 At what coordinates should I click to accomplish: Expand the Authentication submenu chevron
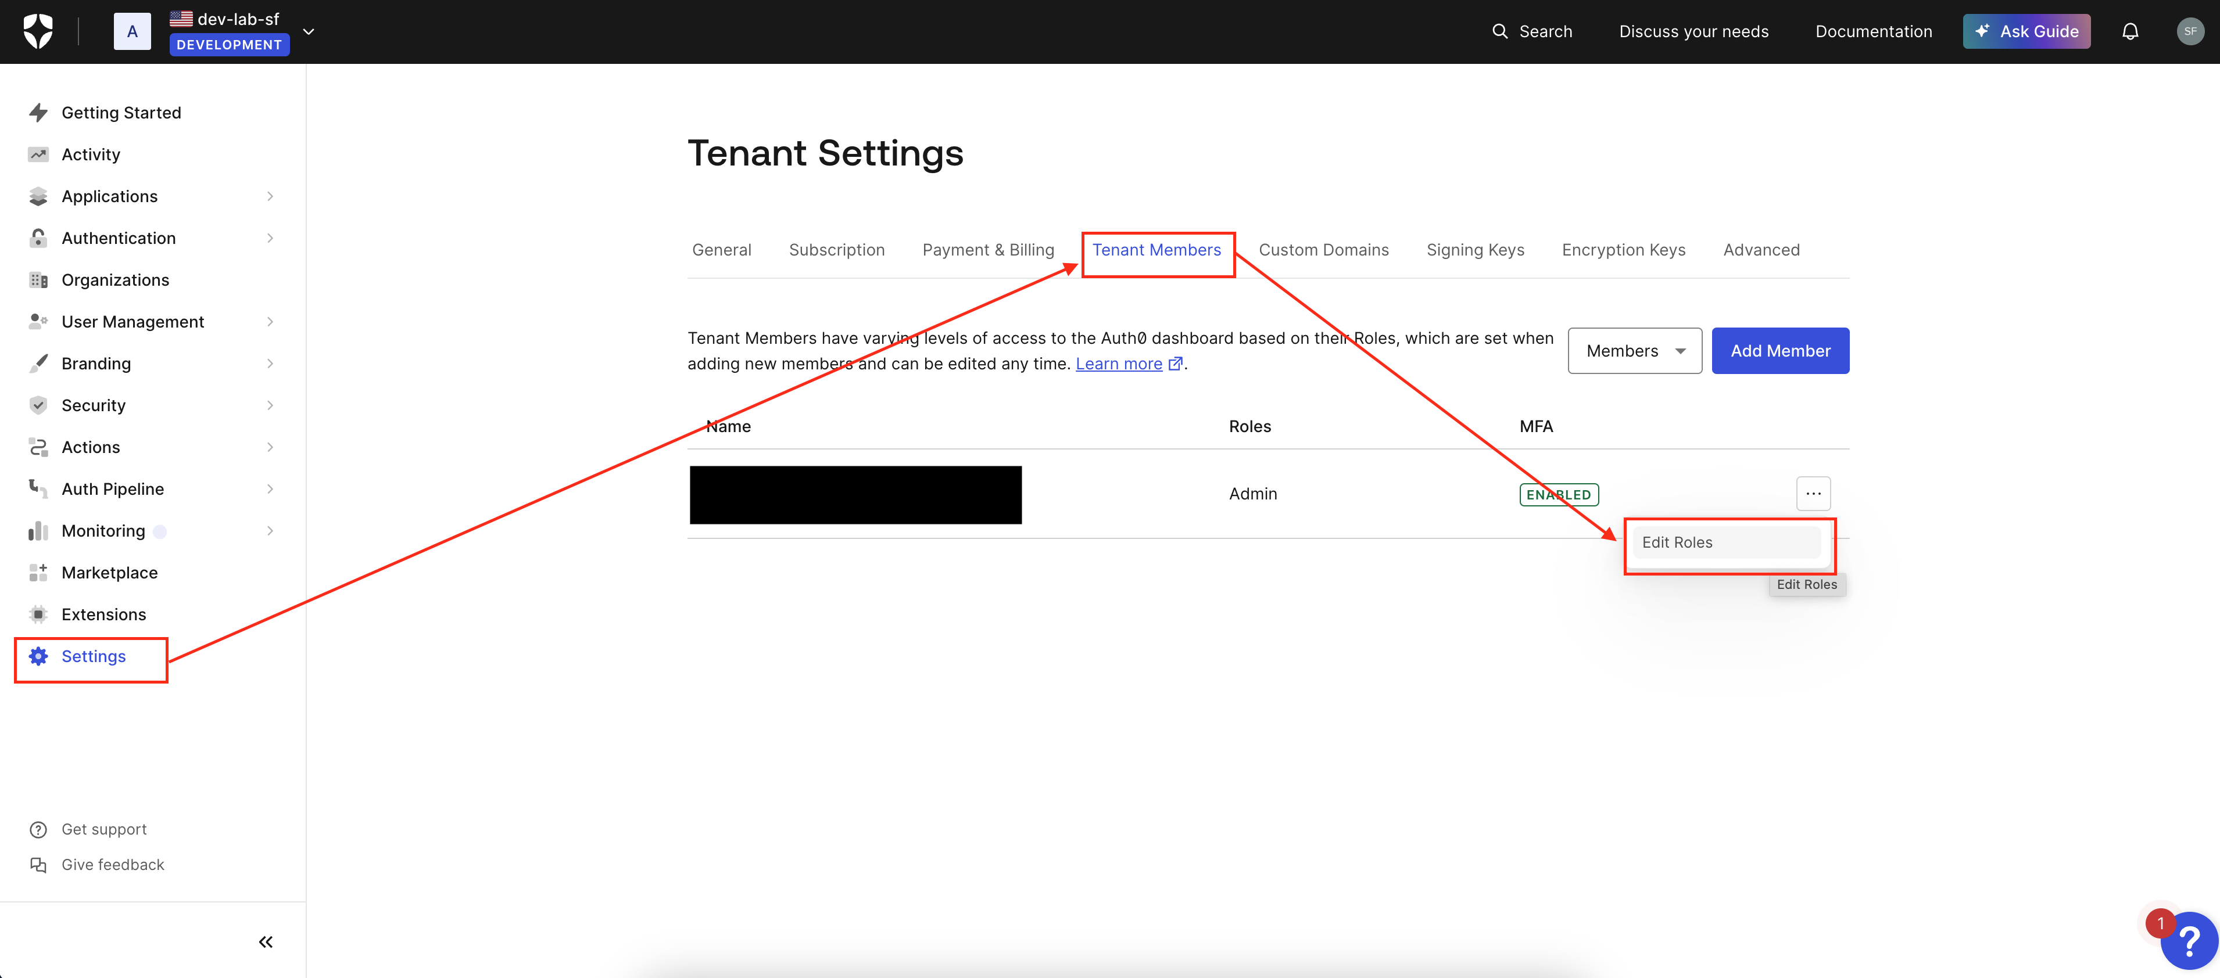pos(271,238)
